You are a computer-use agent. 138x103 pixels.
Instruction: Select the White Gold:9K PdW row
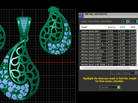[x=108, y=51]
